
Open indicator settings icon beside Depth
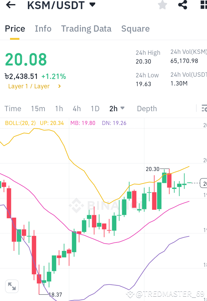[x=204, y=108]
